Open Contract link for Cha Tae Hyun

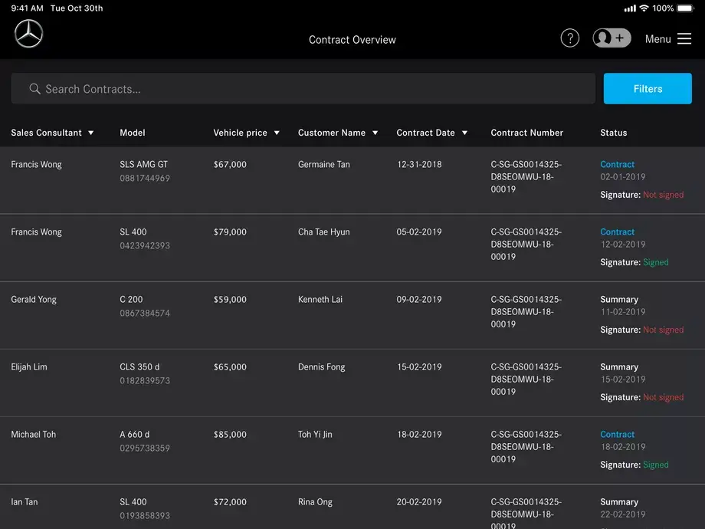pyautogui.click(x=617, y=232)
